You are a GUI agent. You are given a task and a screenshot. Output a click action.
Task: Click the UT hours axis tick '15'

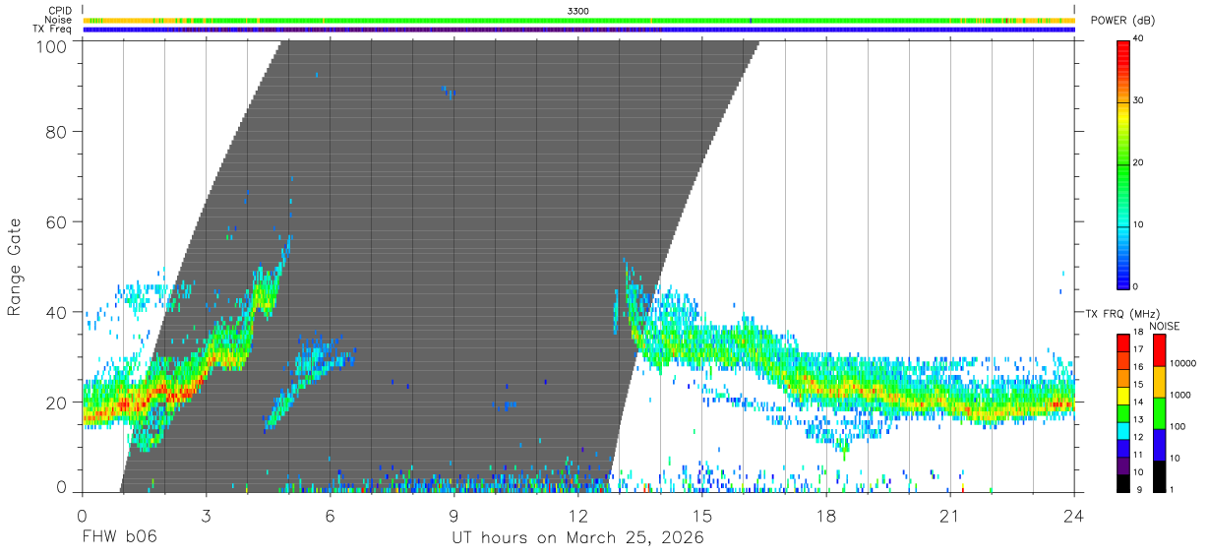click(702, 517)
